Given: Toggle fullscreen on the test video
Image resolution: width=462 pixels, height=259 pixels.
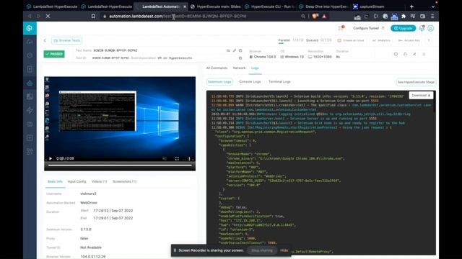Looking at the screenshot, I should point(177,158).
